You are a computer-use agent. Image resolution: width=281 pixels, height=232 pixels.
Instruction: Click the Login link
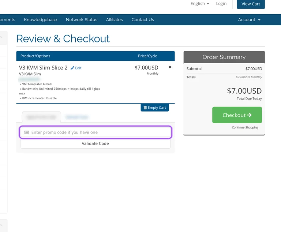(221, 4)
